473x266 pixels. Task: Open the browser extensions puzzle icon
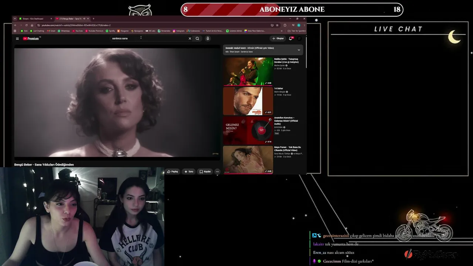[285, 25]
